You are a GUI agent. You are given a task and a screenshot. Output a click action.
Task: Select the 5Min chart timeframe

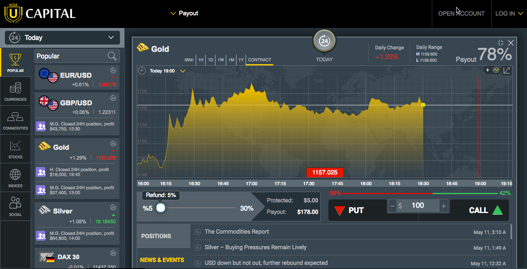click(189, 60)
